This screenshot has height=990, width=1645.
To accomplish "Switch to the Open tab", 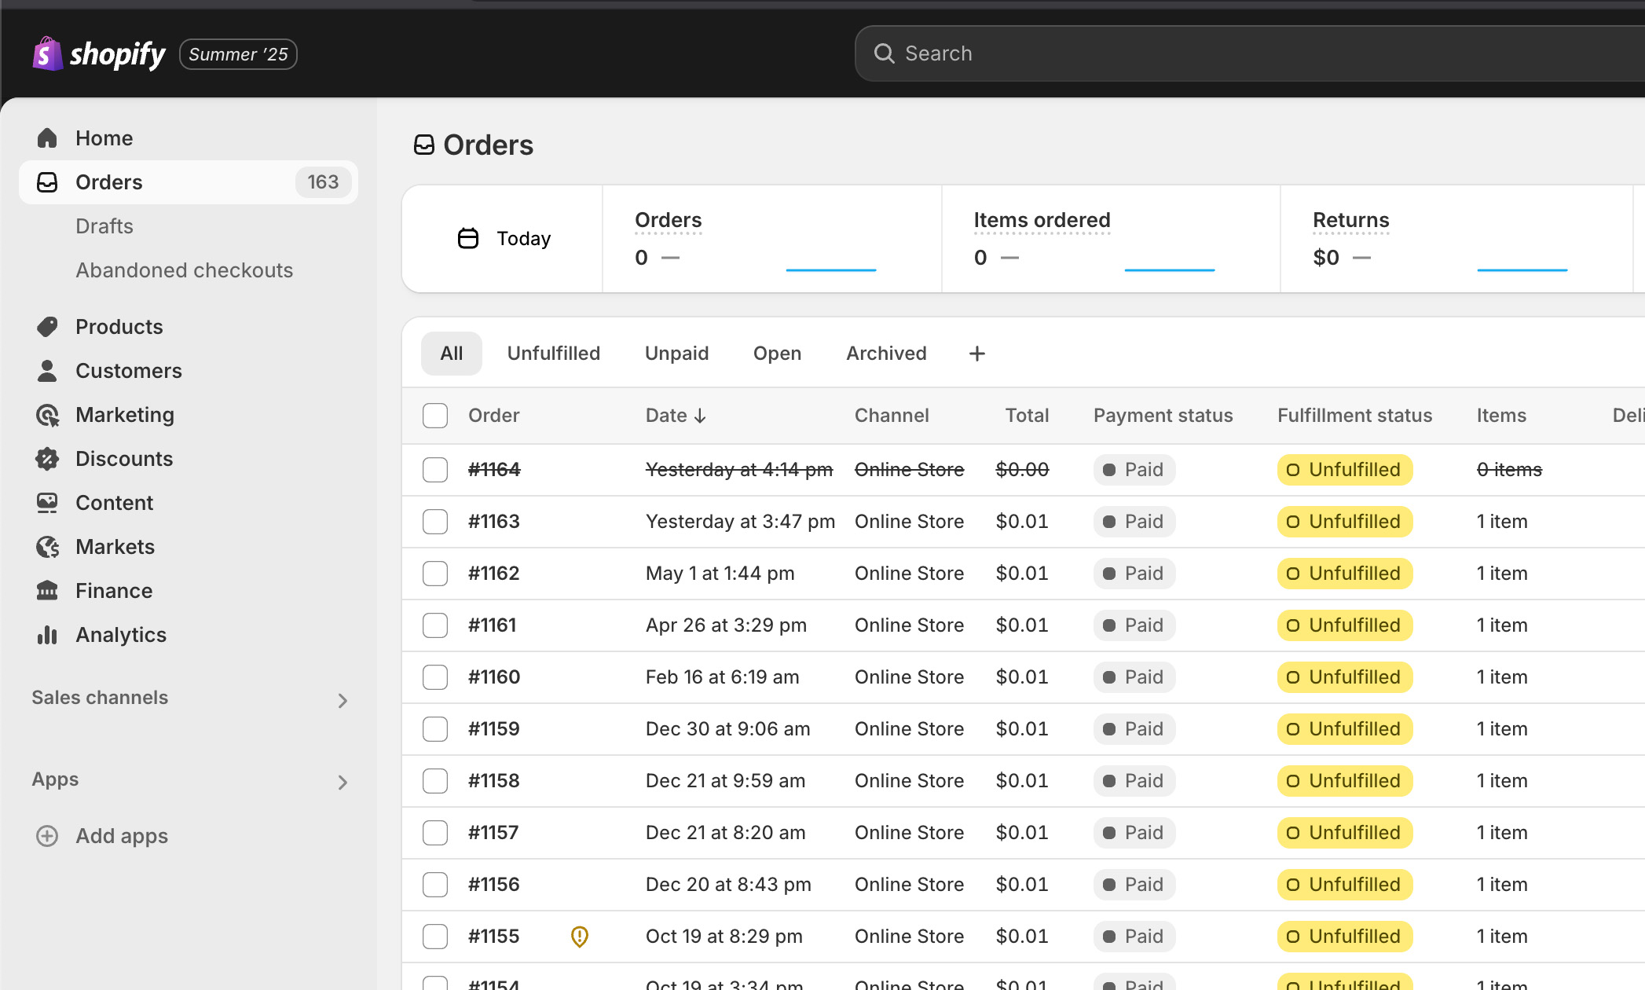I will pyautogui.click(x=778, y=354).
